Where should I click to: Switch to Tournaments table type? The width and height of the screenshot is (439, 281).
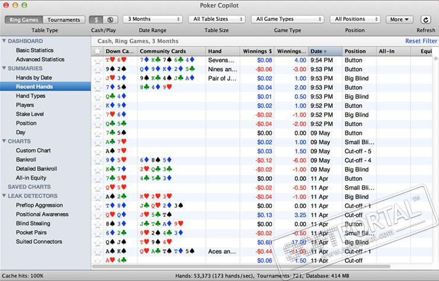coord(64,20)
